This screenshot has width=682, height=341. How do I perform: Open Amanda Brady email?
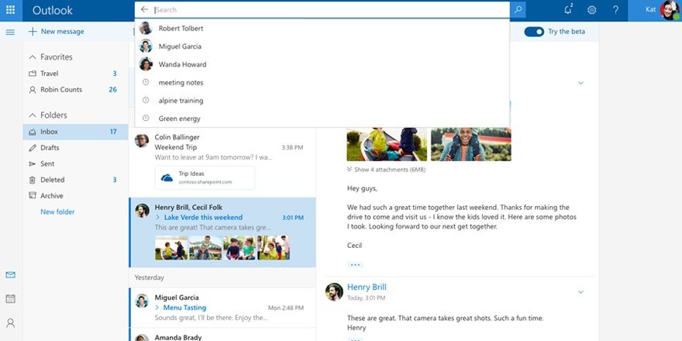pos(222,335)
